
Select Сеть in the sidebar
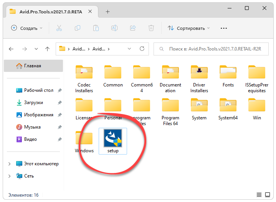[25, 176]
